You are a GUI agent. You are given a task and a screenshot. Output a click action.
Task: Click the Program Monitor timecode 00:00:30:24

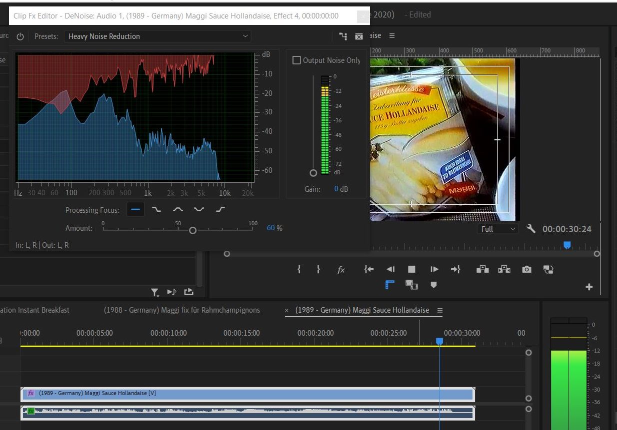point(567,229)
